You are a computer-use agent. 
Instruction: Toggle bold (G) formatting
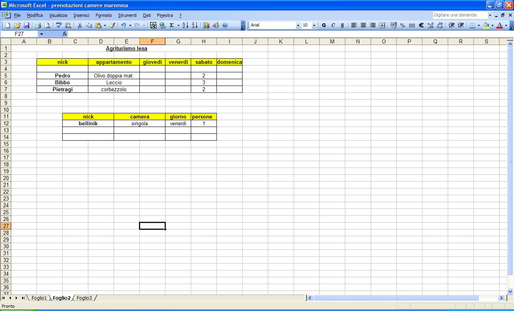324,25
